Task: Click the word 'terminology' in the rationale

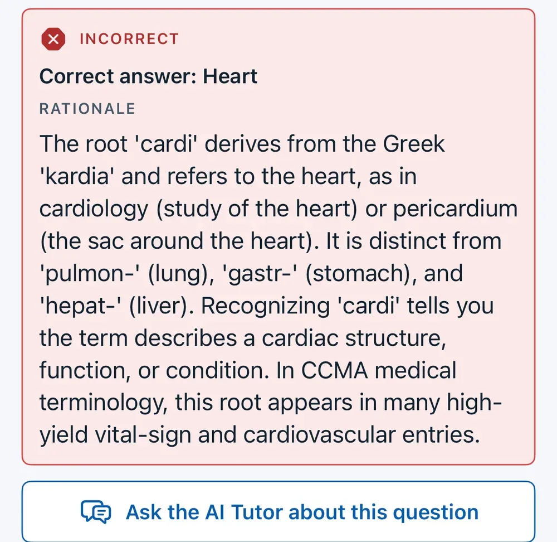Action: [x=104, y=403]
